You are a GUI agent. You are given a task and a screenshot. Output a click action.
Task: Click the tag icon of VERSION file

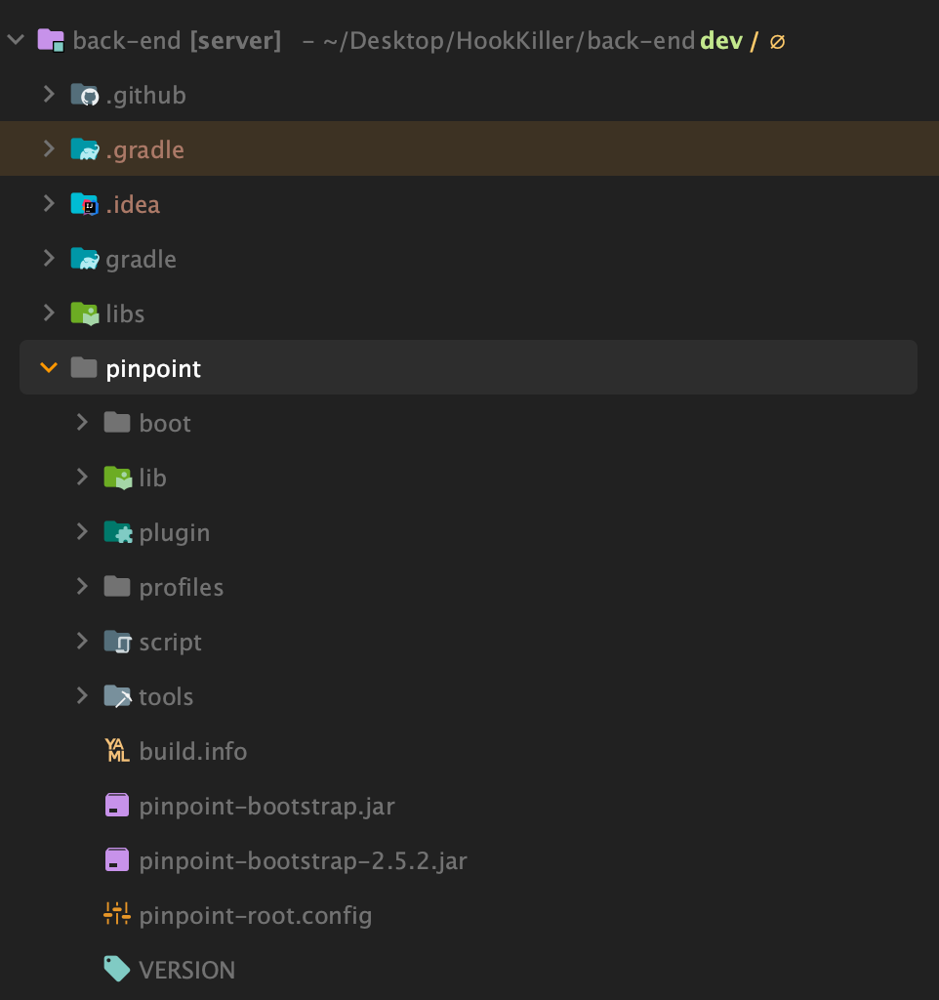point(117,970)
